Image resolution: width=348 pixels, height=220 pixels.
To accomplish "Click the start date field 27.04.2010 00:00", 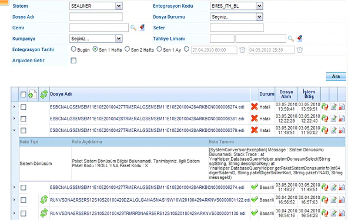I will (x=214, y=50).
